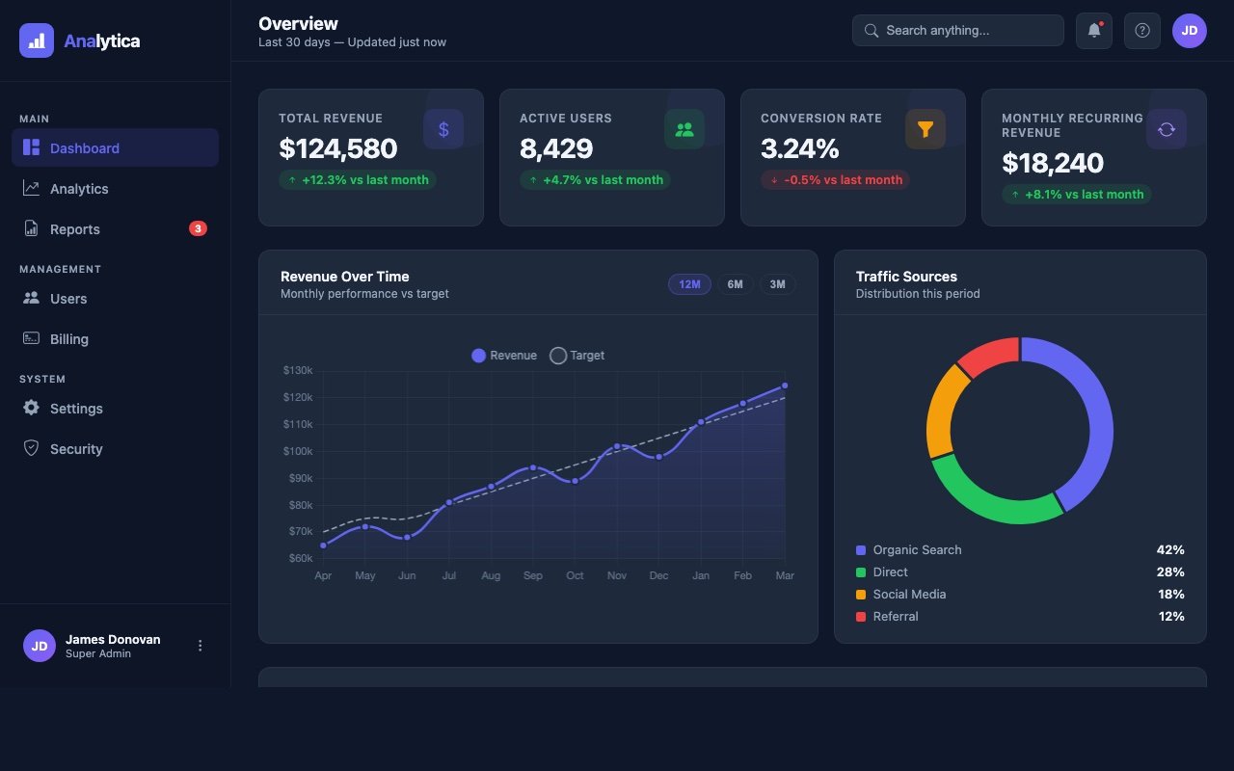The height and width of the screenshot is (771, 1234).
Task: Click the Conversion Rate funnel icon
Action: tap(925, 129)
